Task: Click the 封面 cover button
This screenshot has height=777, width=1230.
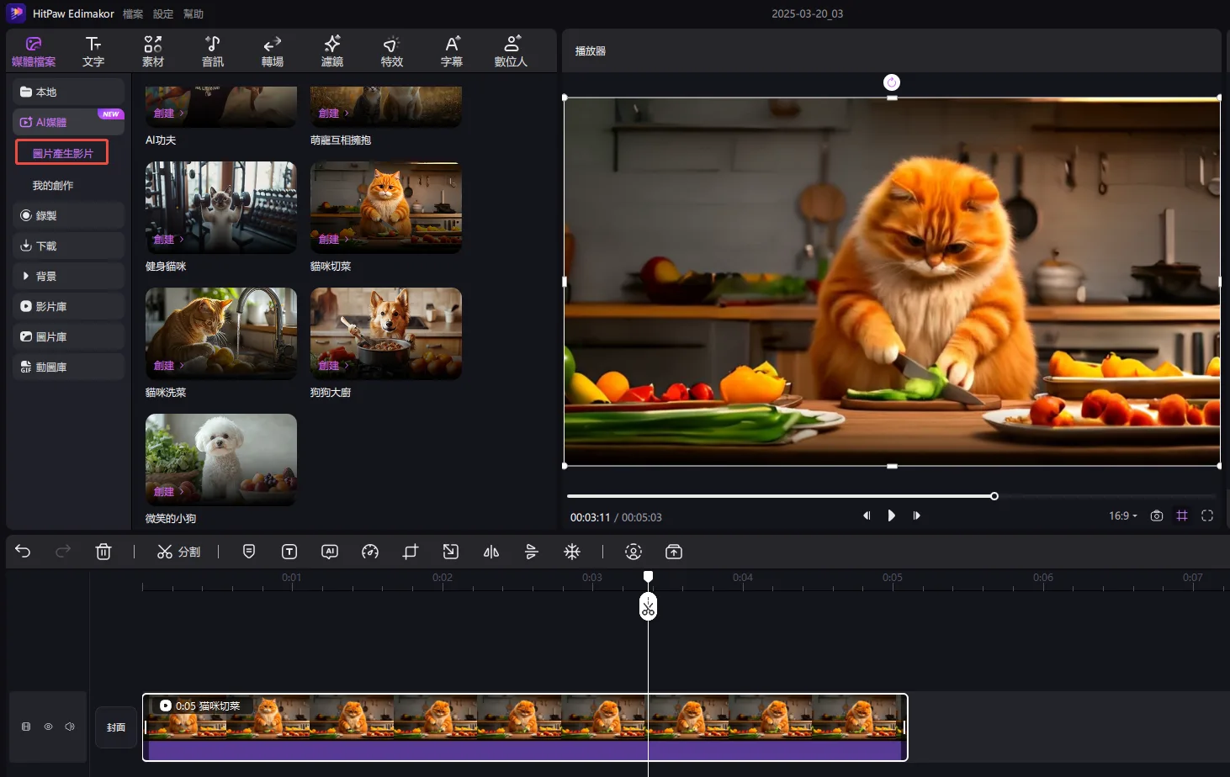Action: click(x=116, y=727)
